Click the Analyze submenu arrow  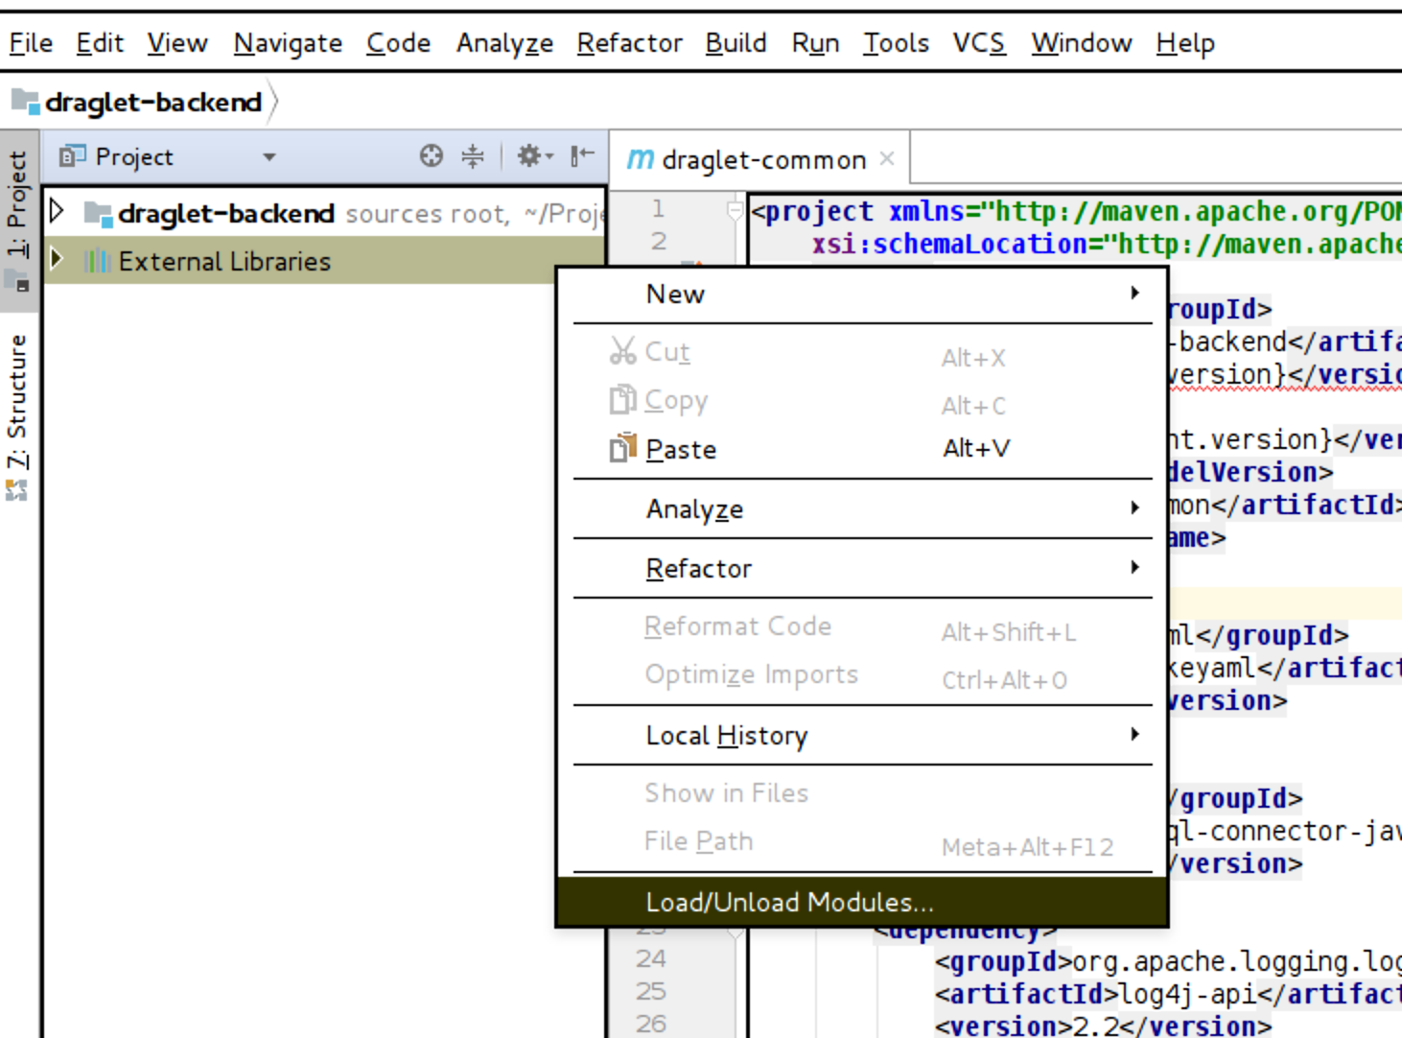(x=1135, y=507)
